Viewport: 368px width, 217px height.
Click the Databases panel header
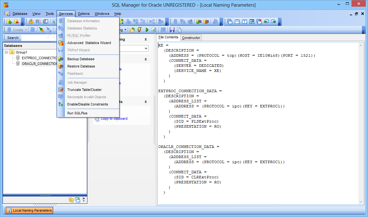45,46
